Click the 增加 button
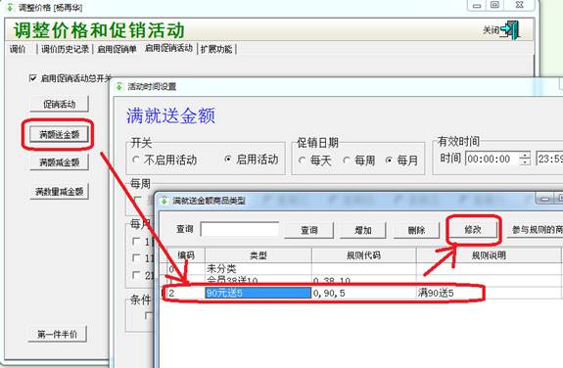Viewport: 563px width, 368px height. pos(362,230)
